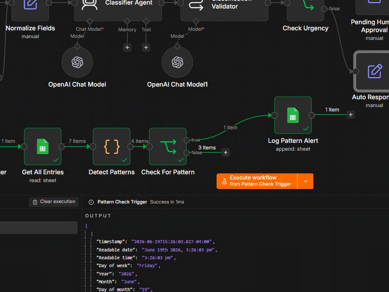Select the Log Pattern Alert sheet node
Screen dimensions: 389x292
293,115
